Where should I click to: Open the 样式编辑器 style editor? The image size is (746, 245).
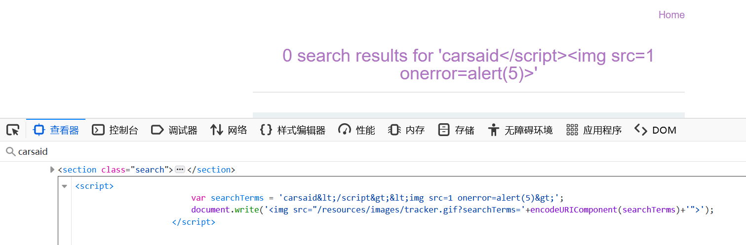point(293,130)
